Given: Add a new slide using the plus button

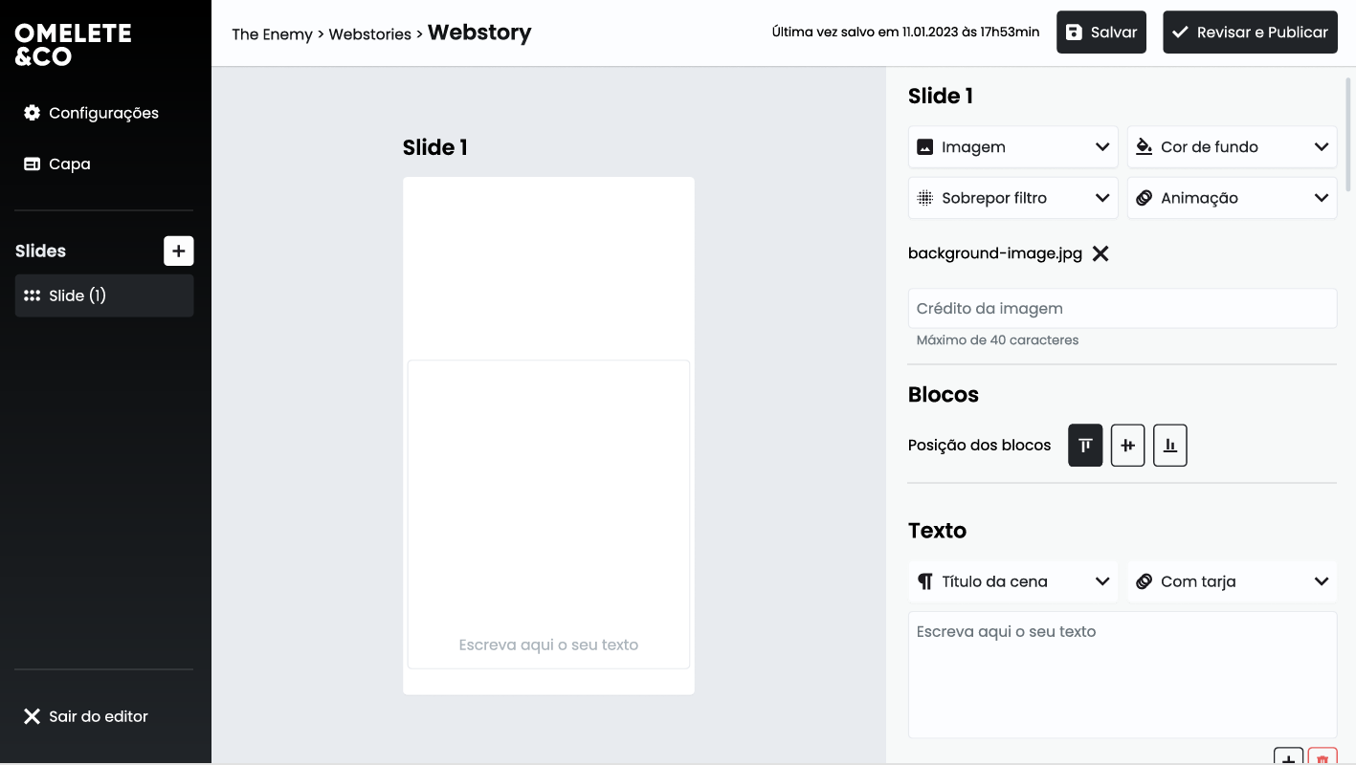Looking at the screenshot, I should point(178,251).
